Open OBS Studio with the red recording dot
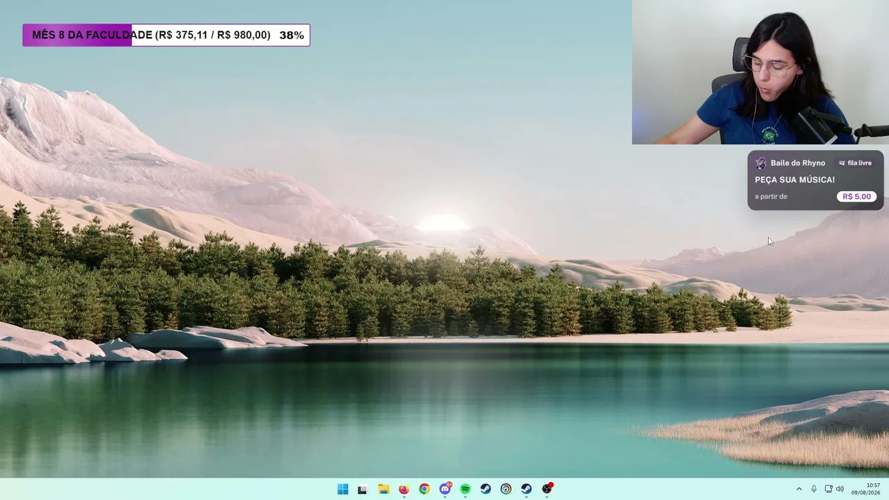Viewport: 889px width, 500px height. (x=547, y=488)
